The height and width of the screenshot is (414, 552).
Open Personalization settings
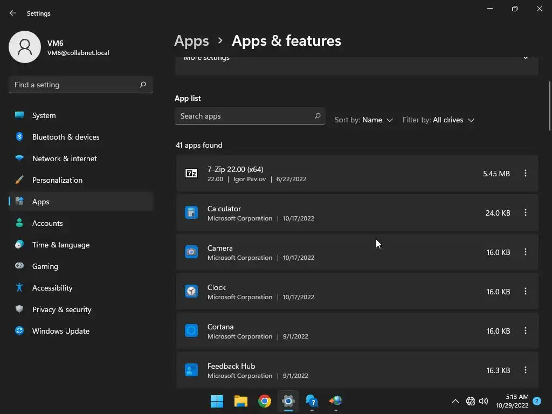pyautogui.click(x=81, y=180)
